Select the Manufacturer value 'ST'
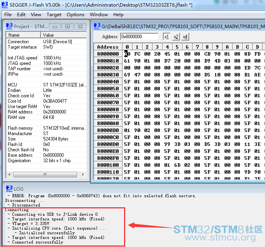 (45, 134)
